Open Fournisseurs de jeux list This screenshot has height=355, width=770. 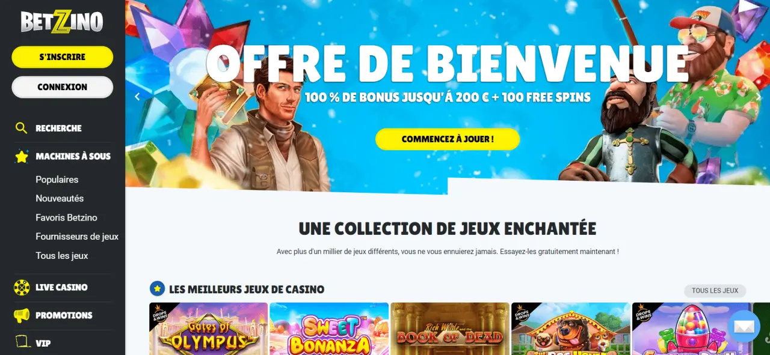(x=77, y=237)
